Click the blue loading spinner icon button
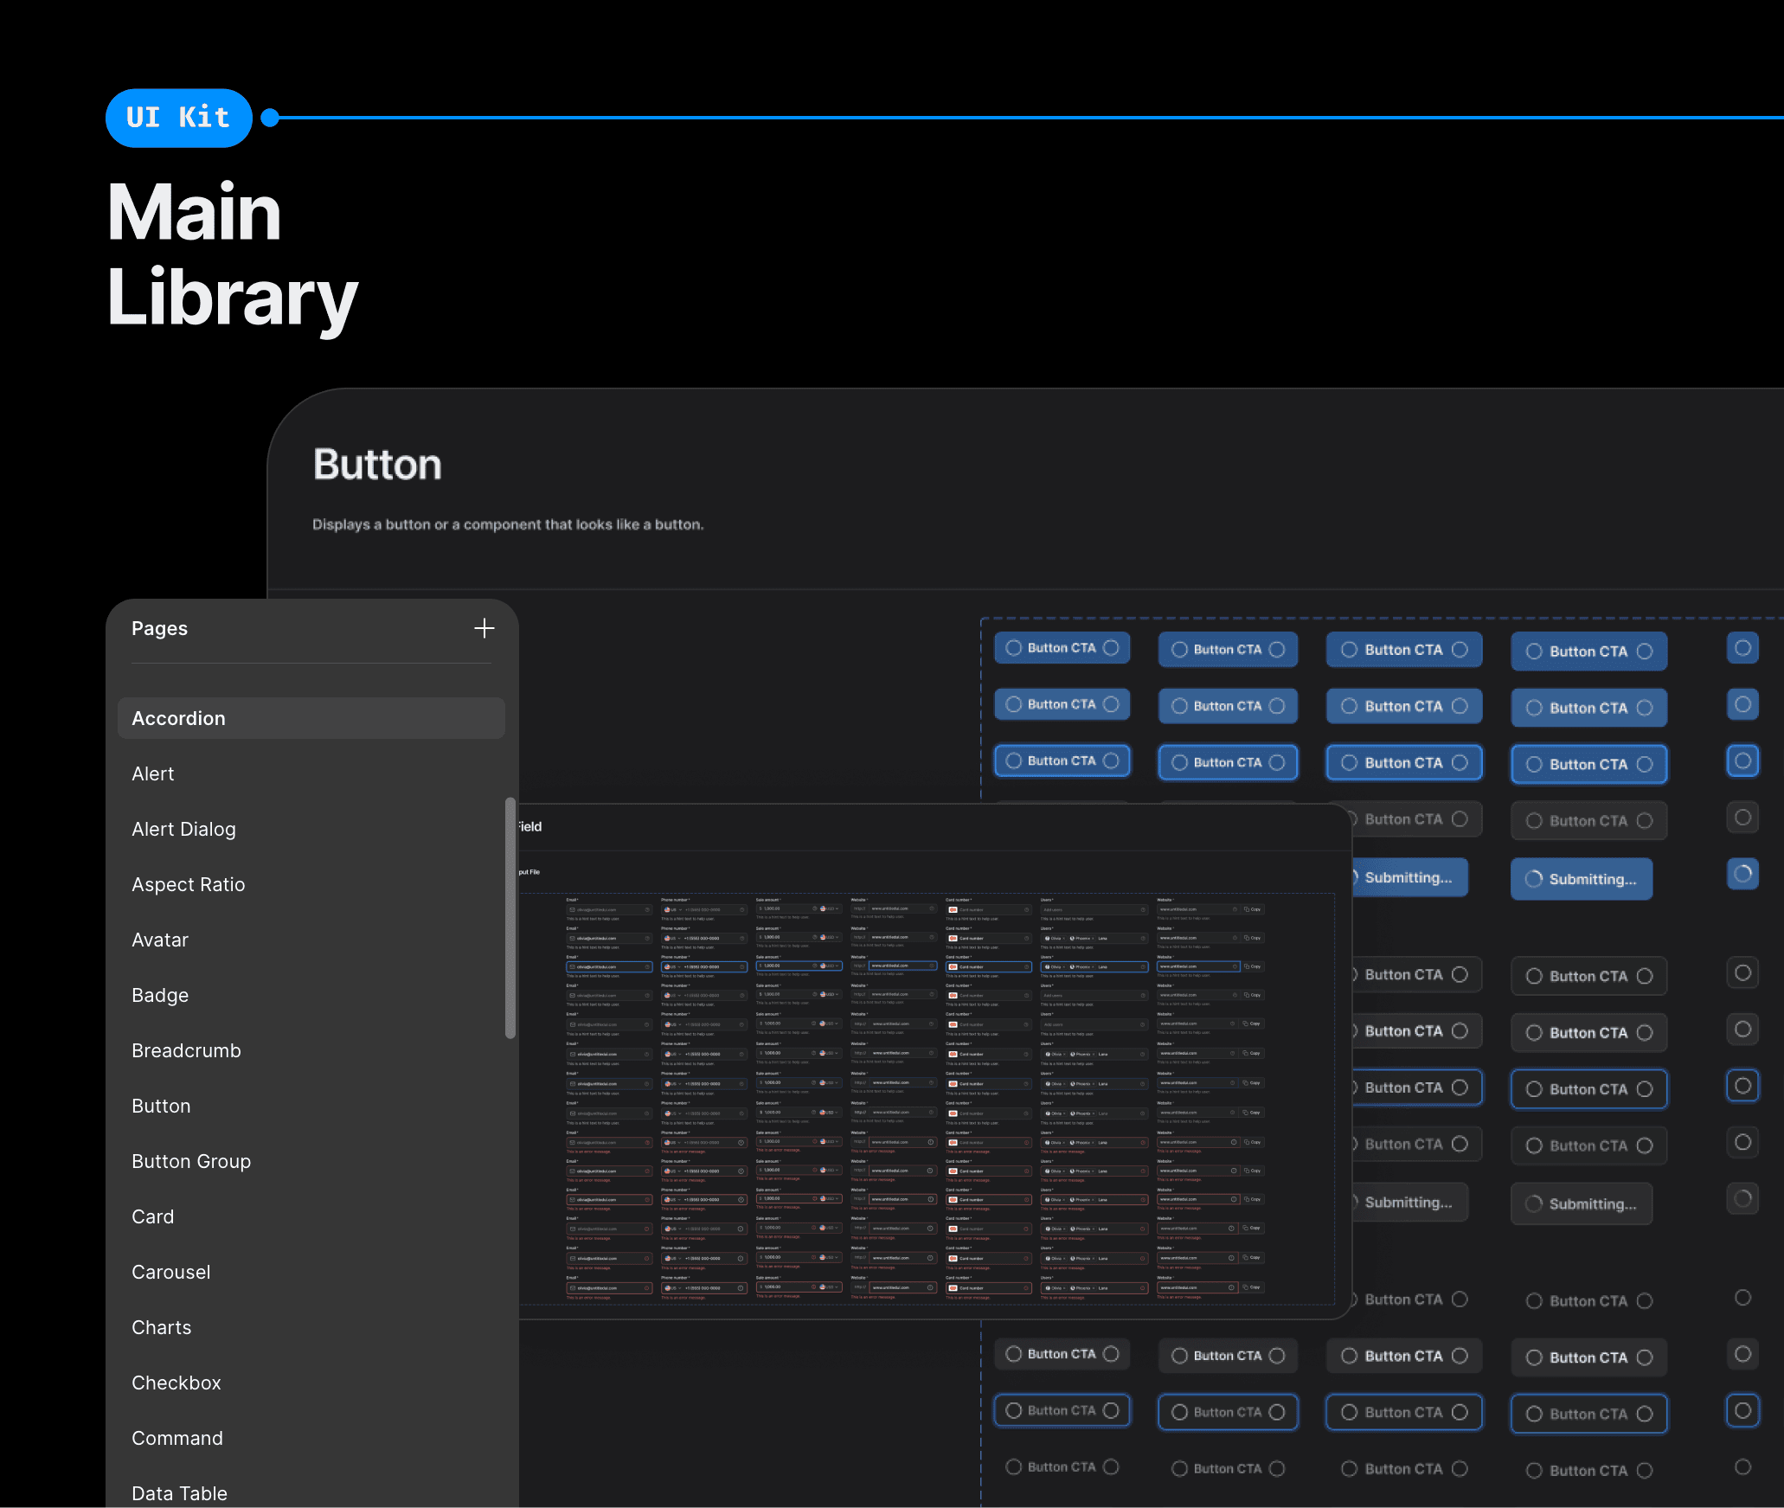1784x1508 pixels. [x=1742, y=874]
